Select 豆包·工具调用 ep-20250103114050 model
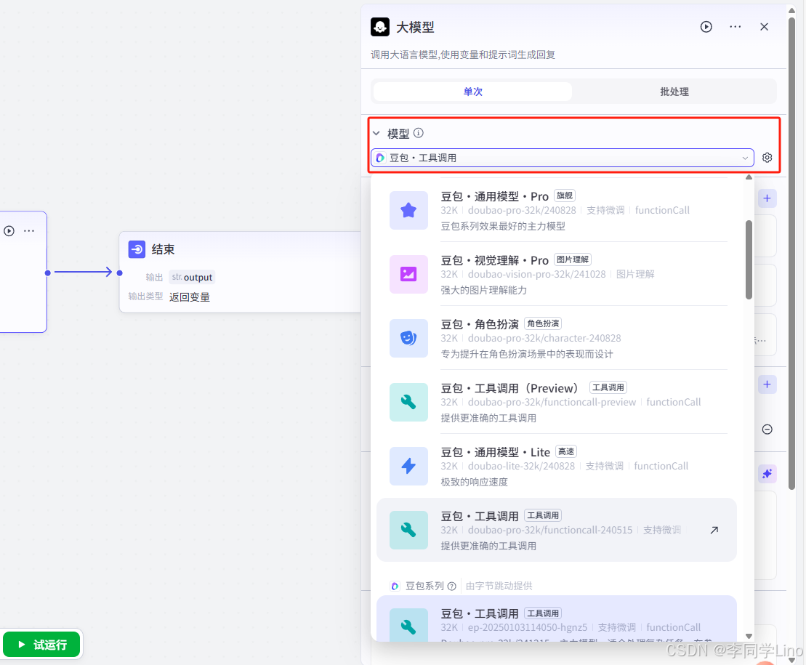806x665 pixels. pyautogui.click(x=557, y=618)
